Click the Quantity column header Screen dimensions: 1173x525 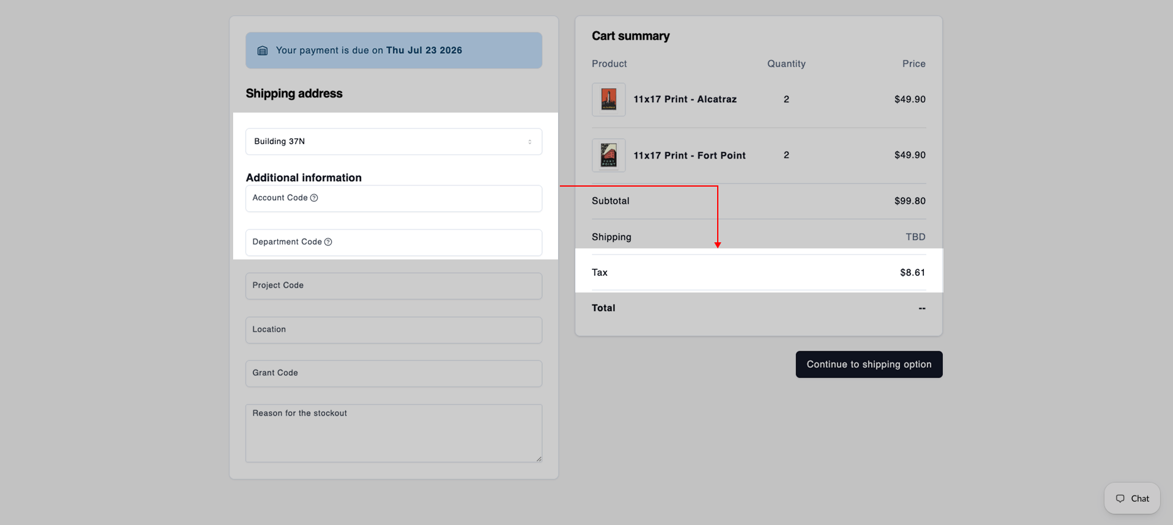(x=786, y=64)
